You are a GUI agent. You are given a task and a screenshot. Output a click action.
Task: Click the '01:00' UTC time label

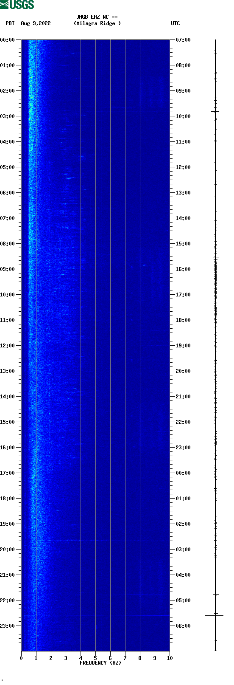click(183, 499)
